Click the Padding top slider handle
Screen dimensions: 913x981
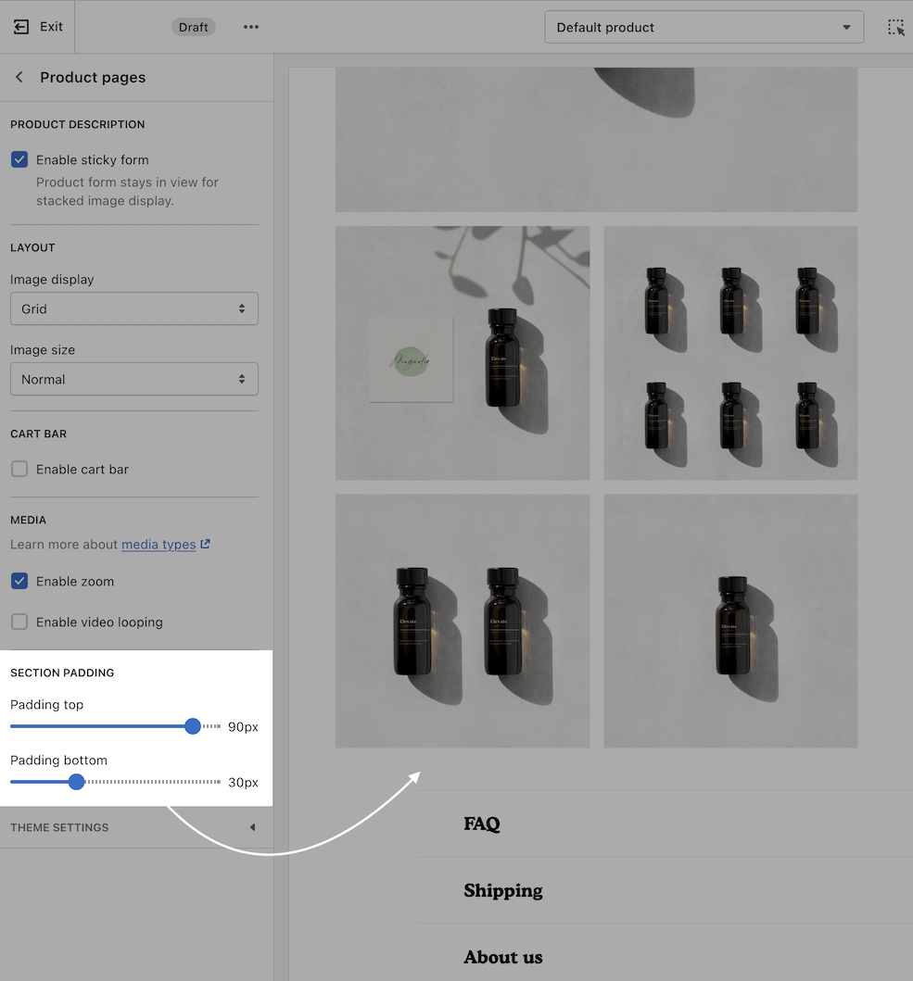(193, 726)
